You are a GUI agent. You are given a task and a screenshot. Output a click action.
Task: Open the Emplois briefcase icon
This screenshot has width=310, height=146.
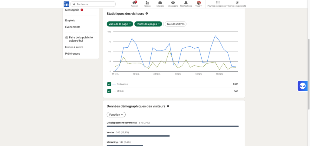pyautogui.click(x=160, y=3)
